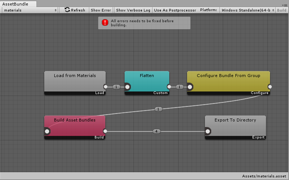Click input port of Build Asset Bundles node
289x180 pixels.
coord(47,131)
